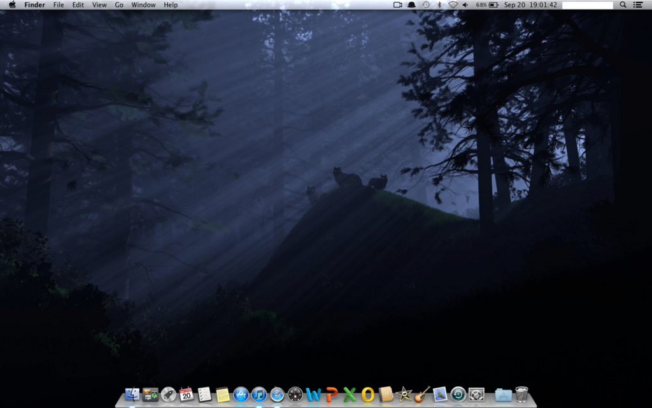Open Launchpad rocket icon in Dock

pos(168,394)
